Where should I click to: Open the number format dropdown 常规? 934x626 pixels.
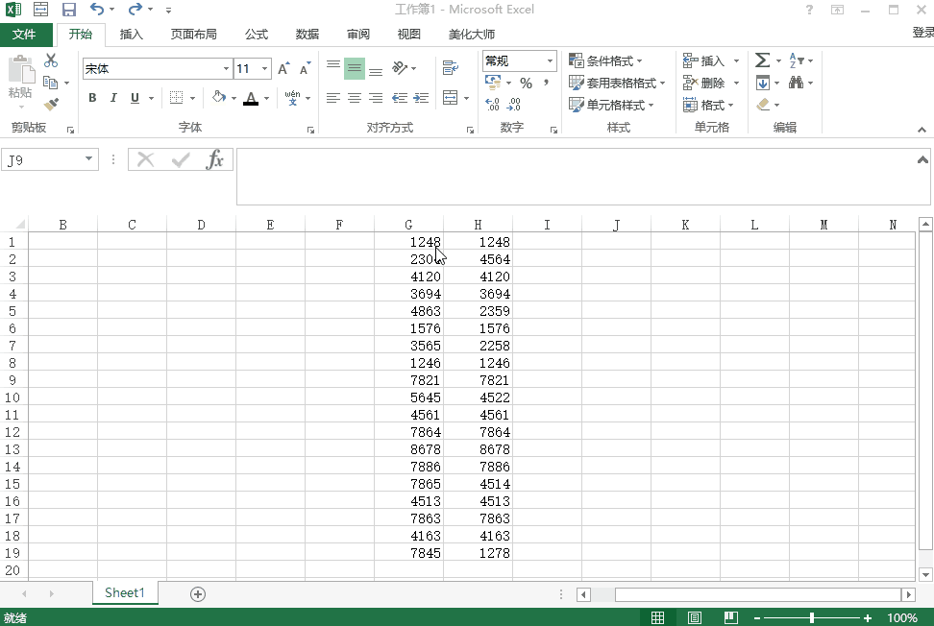click(x=550, y=60)
